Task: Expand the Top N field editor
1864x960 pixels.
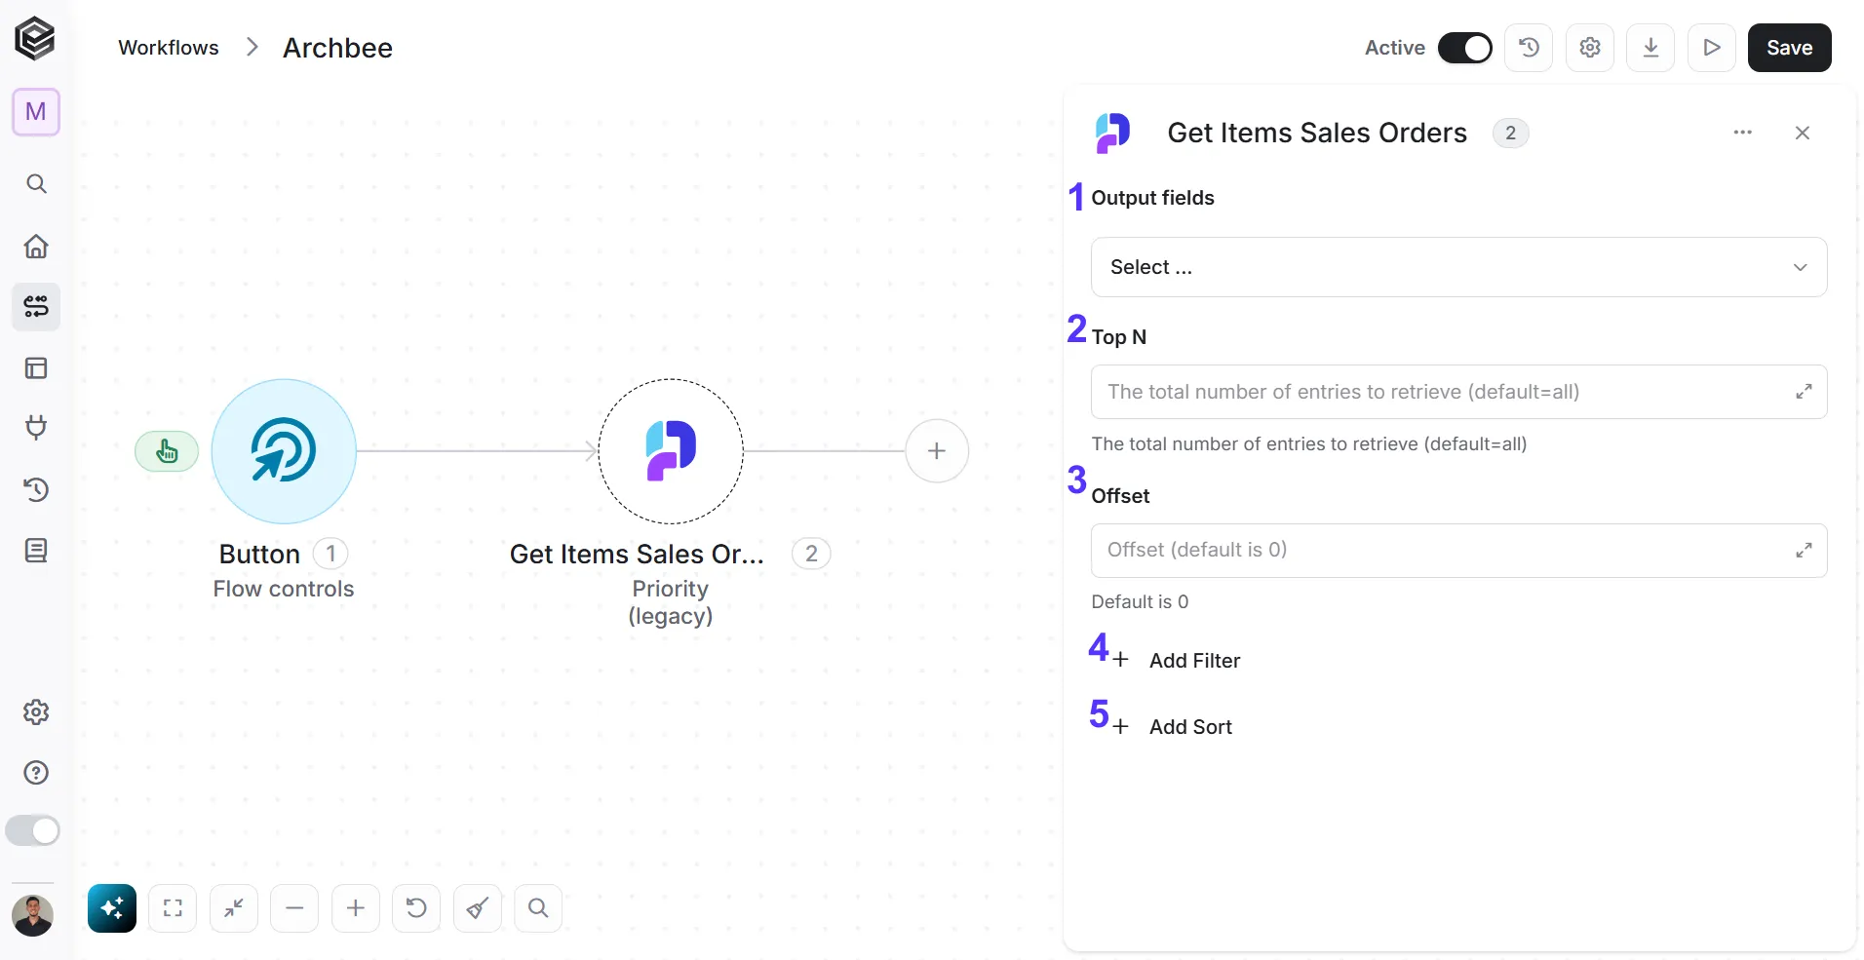Action: (x=1804, y=392)
